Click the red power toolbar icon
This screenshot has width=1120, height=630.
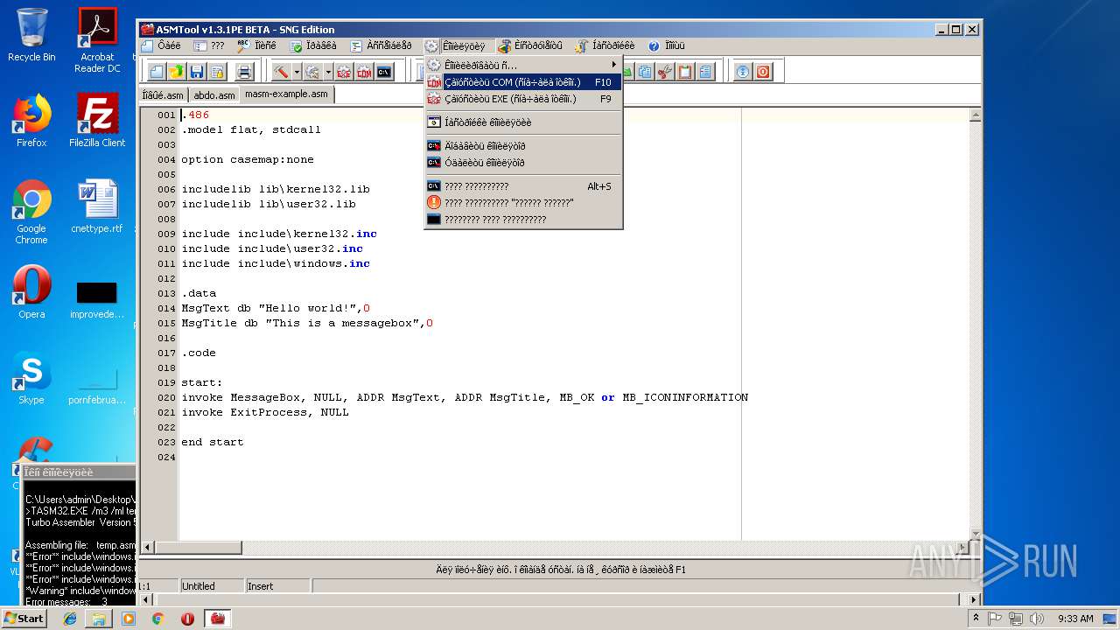[763, 72]
